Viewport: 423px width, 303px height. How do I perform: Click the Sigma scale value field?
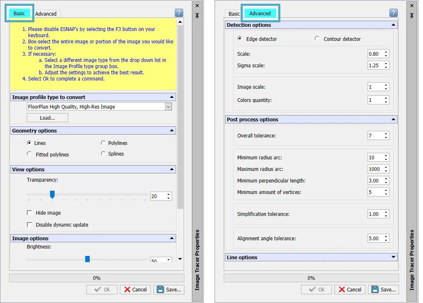point(375,66)
